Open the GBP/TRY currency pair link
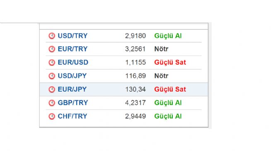This screenshot has height=151, width=271. pos(73,103)
